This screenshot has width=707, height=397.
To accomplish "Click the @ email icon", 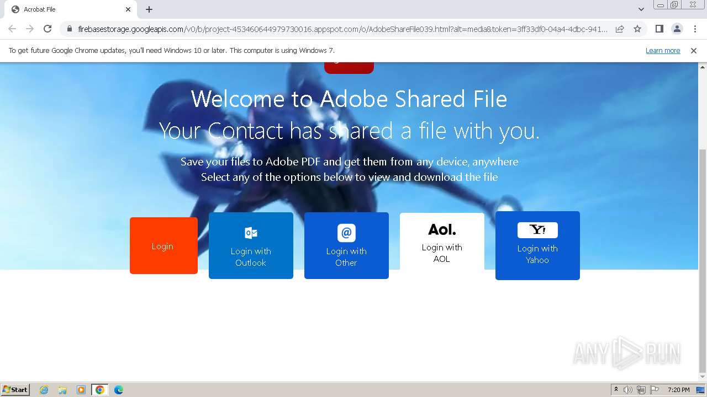I will [x=346, y=233].
